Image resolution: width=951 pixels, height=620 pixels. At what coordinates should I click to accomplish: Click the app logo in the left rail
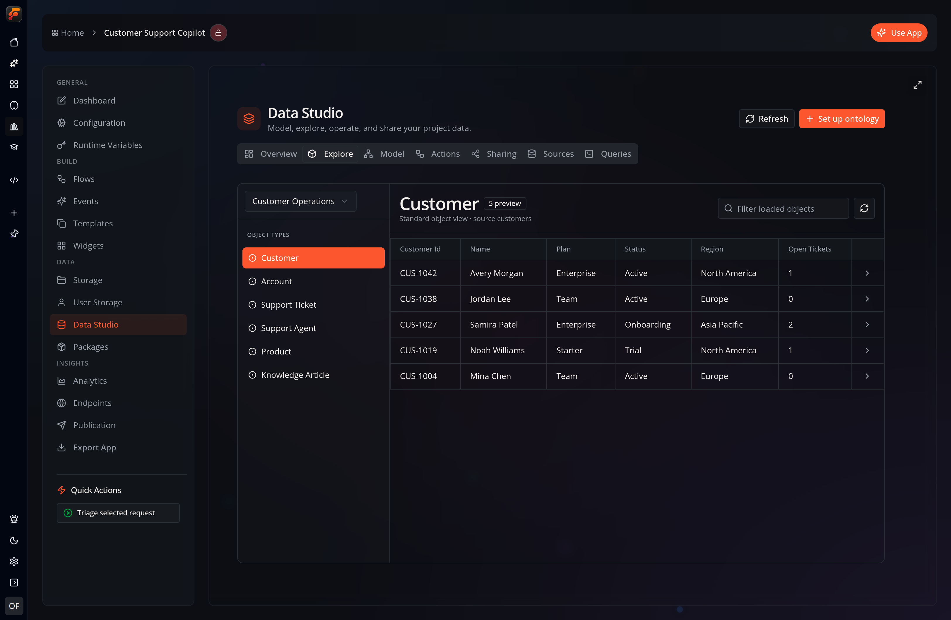[14, 14]
